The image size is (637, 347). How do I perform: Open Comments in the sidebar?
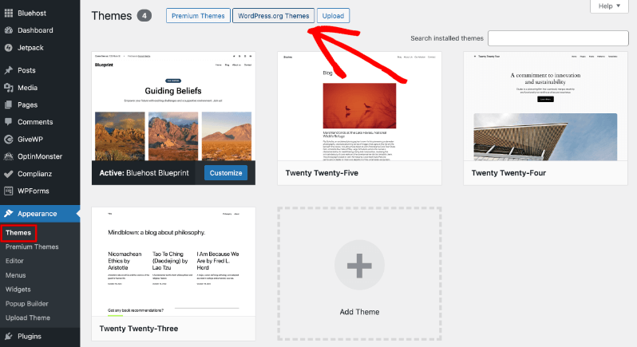(35, 122)
